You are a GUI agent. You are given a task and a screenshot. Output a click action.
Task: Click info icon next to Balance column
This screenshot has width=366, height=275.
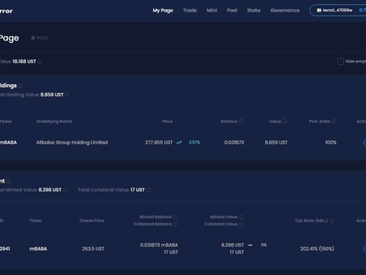(x=241, y=122)
